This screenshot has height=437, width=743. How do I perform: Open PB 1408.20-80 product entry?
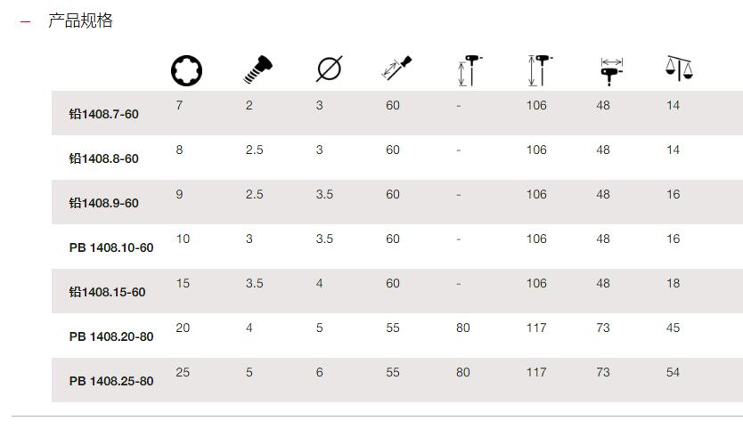tap(111, 336)
